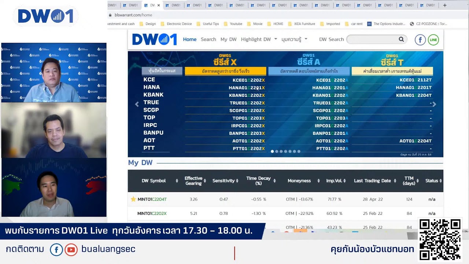Open the BANP01C2203X warrant link
The height and width of the screenshot is (264, 469).
(x=247, y=133)
